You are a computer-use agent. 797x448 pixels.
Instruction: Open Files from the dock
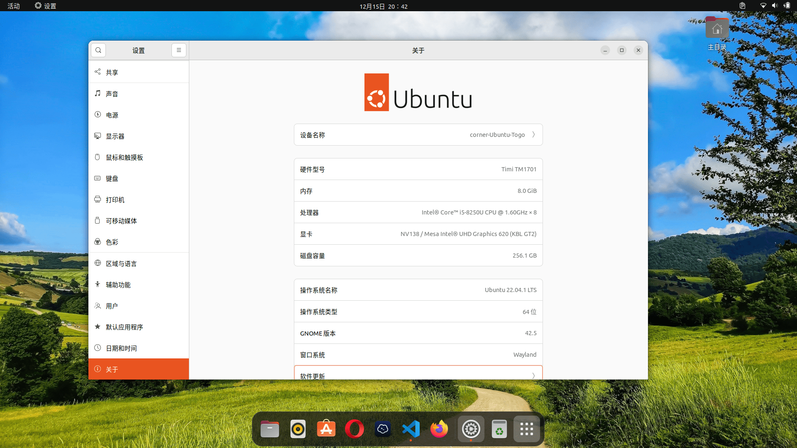coord(270,429)
